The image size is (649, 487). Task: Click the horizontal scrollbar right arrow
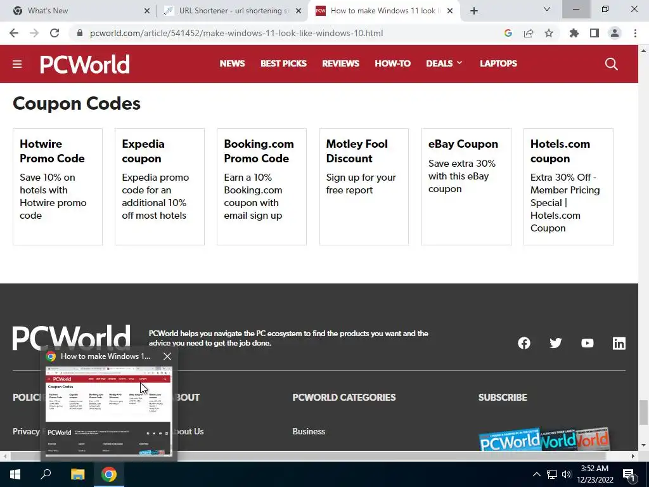pyautogui.click(x=633, y=456)
